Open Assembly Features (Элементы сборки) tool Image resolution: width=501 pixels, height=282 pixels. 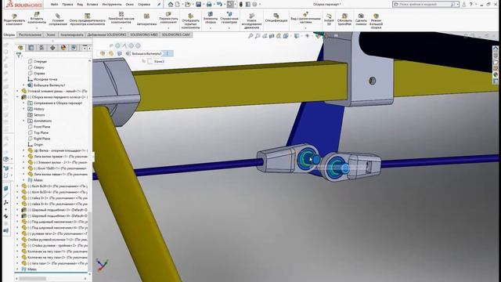point(211,18)
